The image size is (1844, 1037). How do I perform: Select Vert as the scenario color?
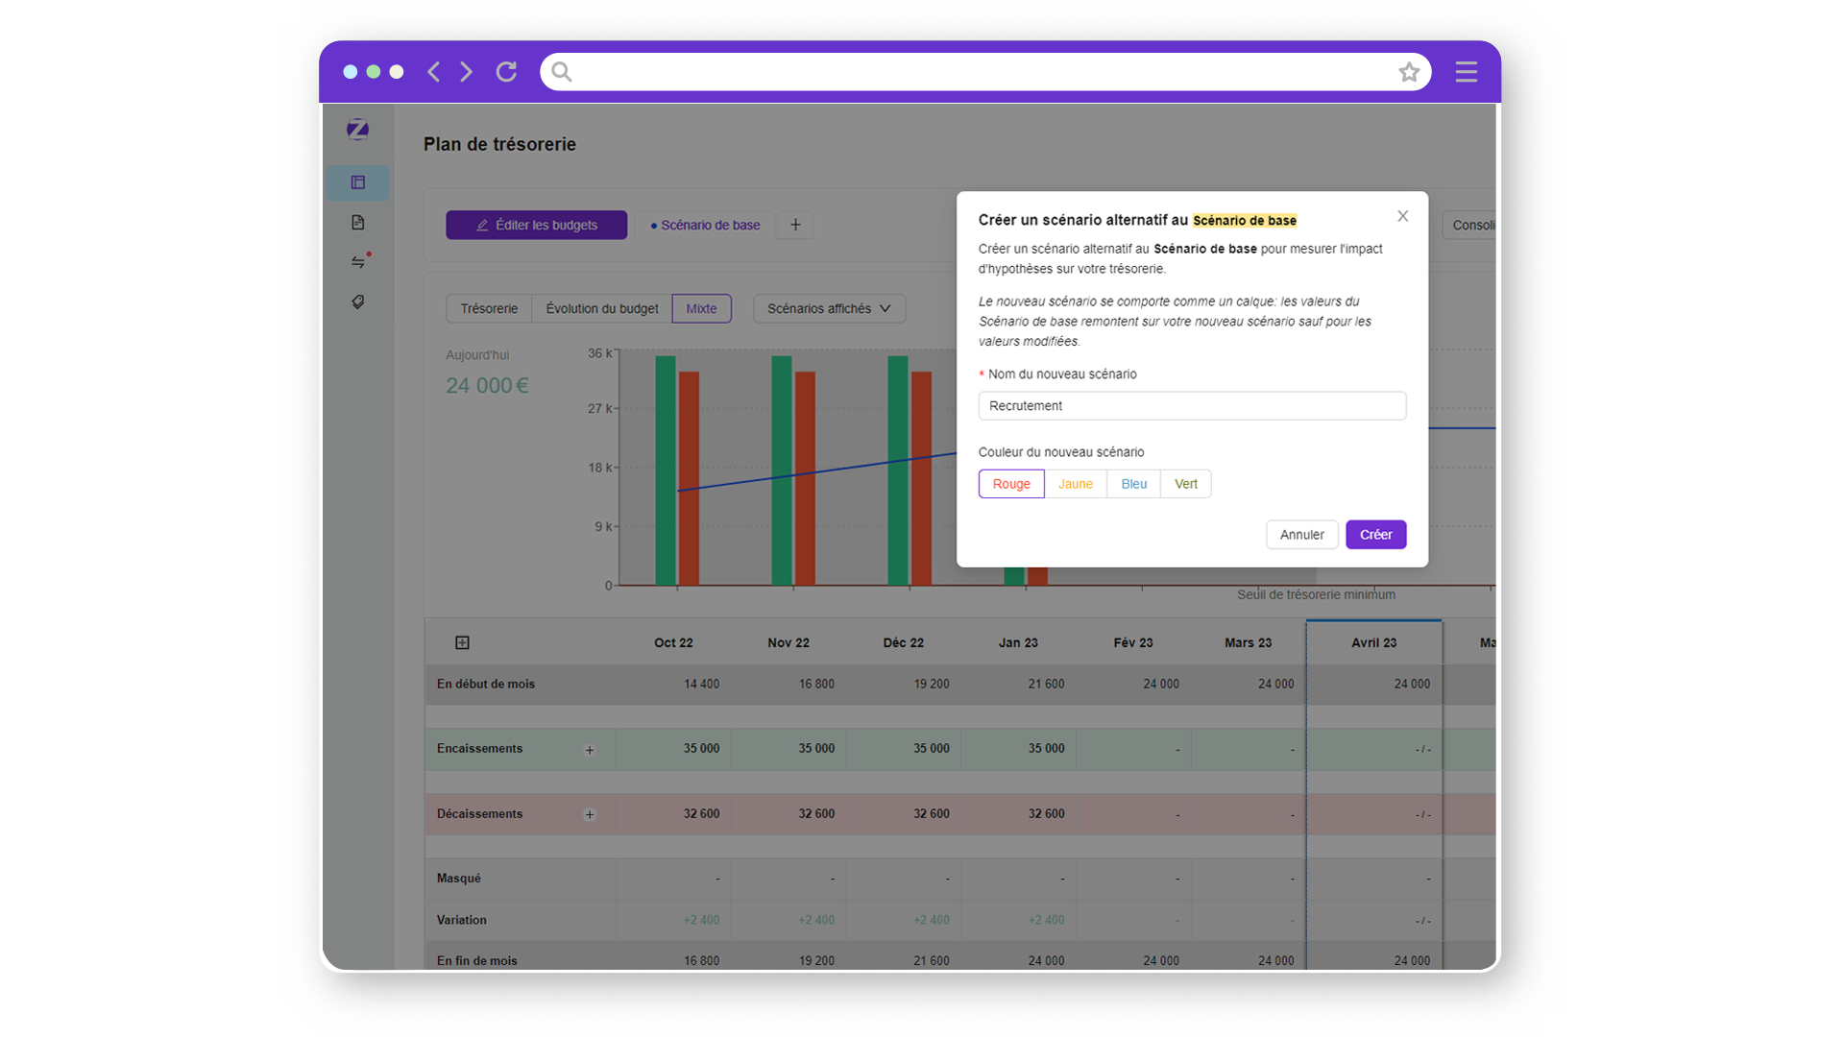(1185, 484)
